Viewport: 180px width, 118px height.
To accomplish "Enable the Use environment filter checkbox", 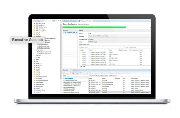I will [64, 81].
